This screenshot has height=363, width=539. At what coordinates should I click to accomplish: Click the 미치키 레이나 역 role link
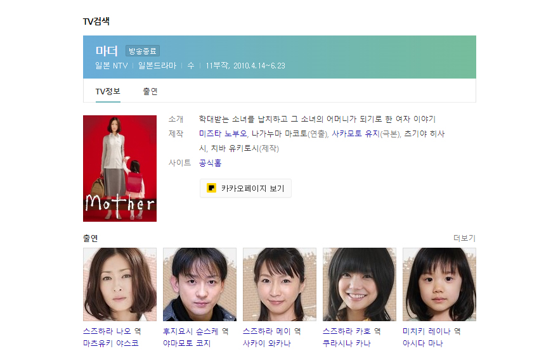click(431, 331)
